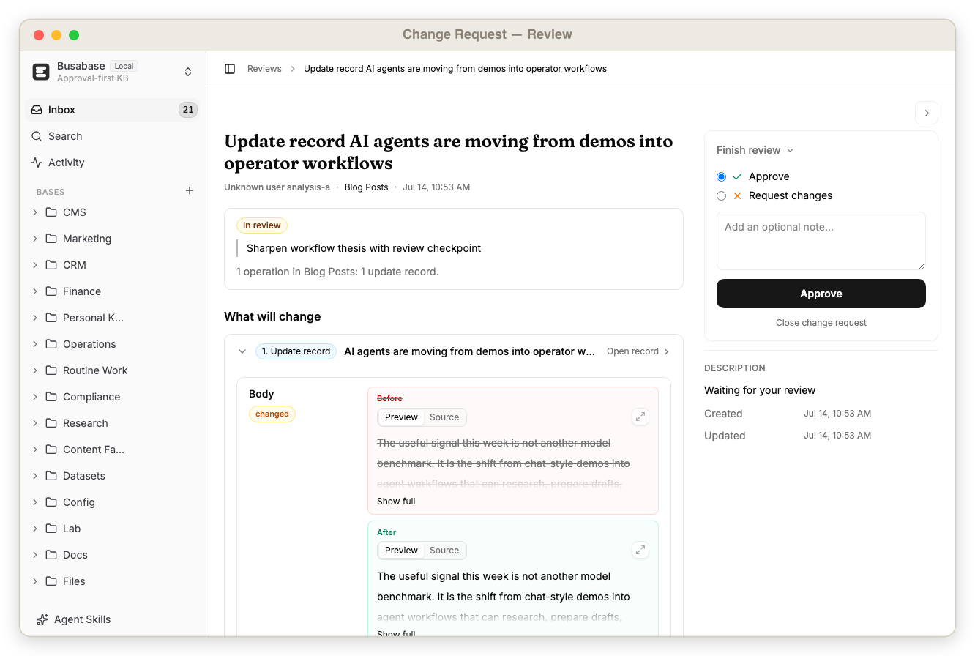The width and height of the screenshot is (975, 656).
Task: Select the Approve radio option
Action: 722,176
